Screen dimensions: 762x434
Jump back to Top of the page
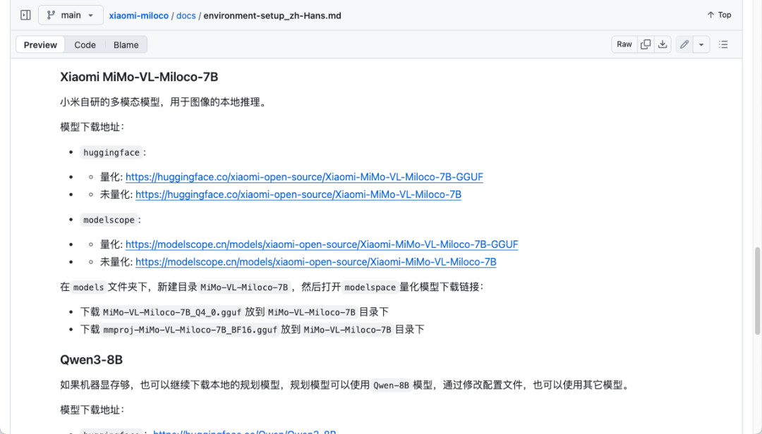click(718, 14)
